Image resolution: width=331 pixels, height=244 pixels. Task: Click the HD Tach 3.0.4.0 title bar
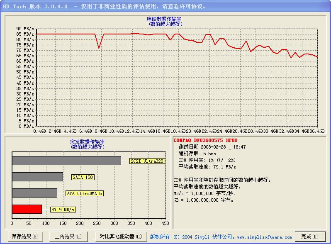(x=104, y=7)
